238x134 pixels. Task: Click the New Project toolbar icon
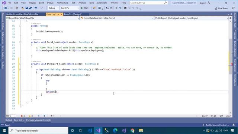pos(17,8)
